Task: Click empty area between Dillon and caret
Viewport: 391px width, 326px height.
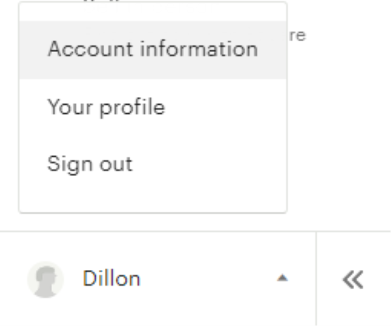Action: pyautogui.click(x=208, y=278)
